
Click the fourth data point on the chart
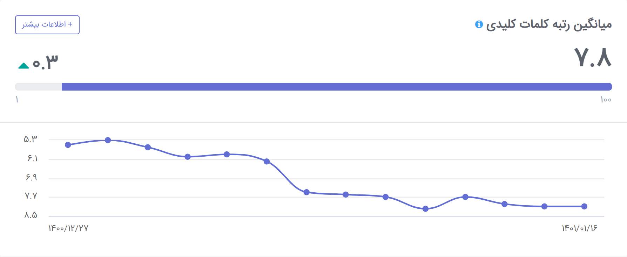click(188, 157)
